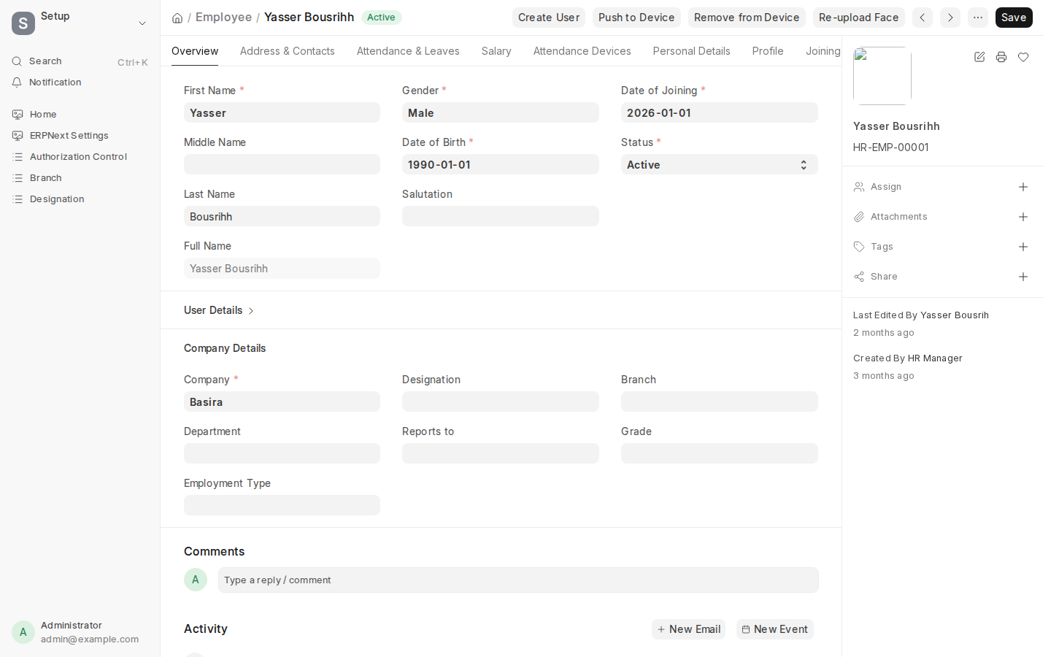Screen dimensions: 1051x657
Task: Like document with heart icon
Action: coord(1023,57)
